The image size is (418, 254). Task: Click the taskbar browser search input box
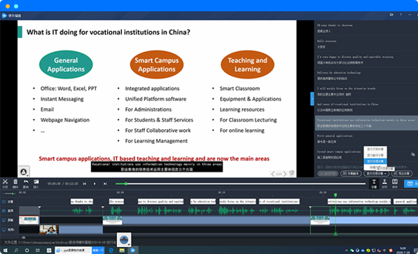(x=74, y=250)
